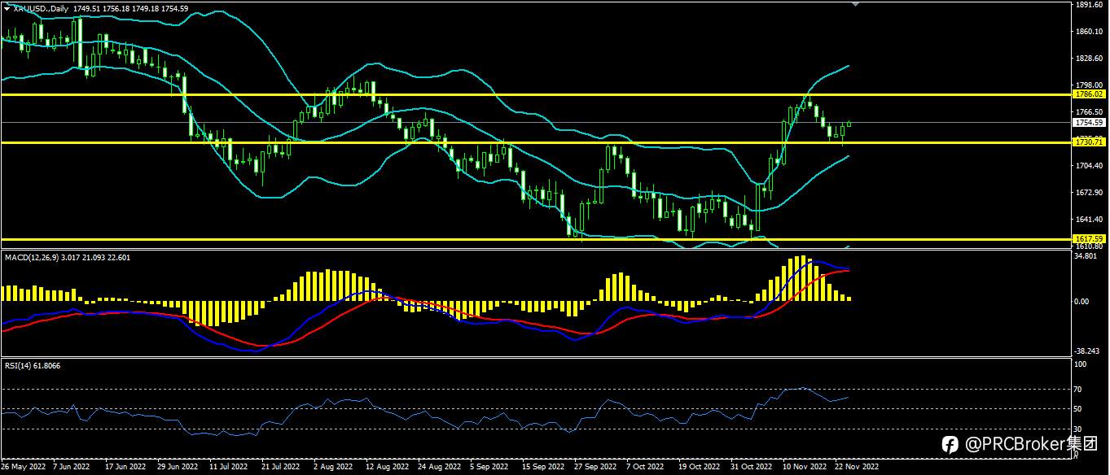
Task: Click the chart shift marker triangle at top
Action: coord(854,4)
